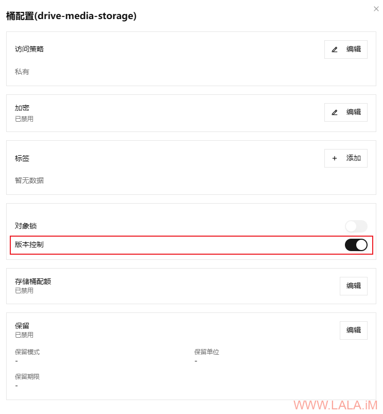
Task: Click the 存储桶配额 heading
Action: click(33, 281)
